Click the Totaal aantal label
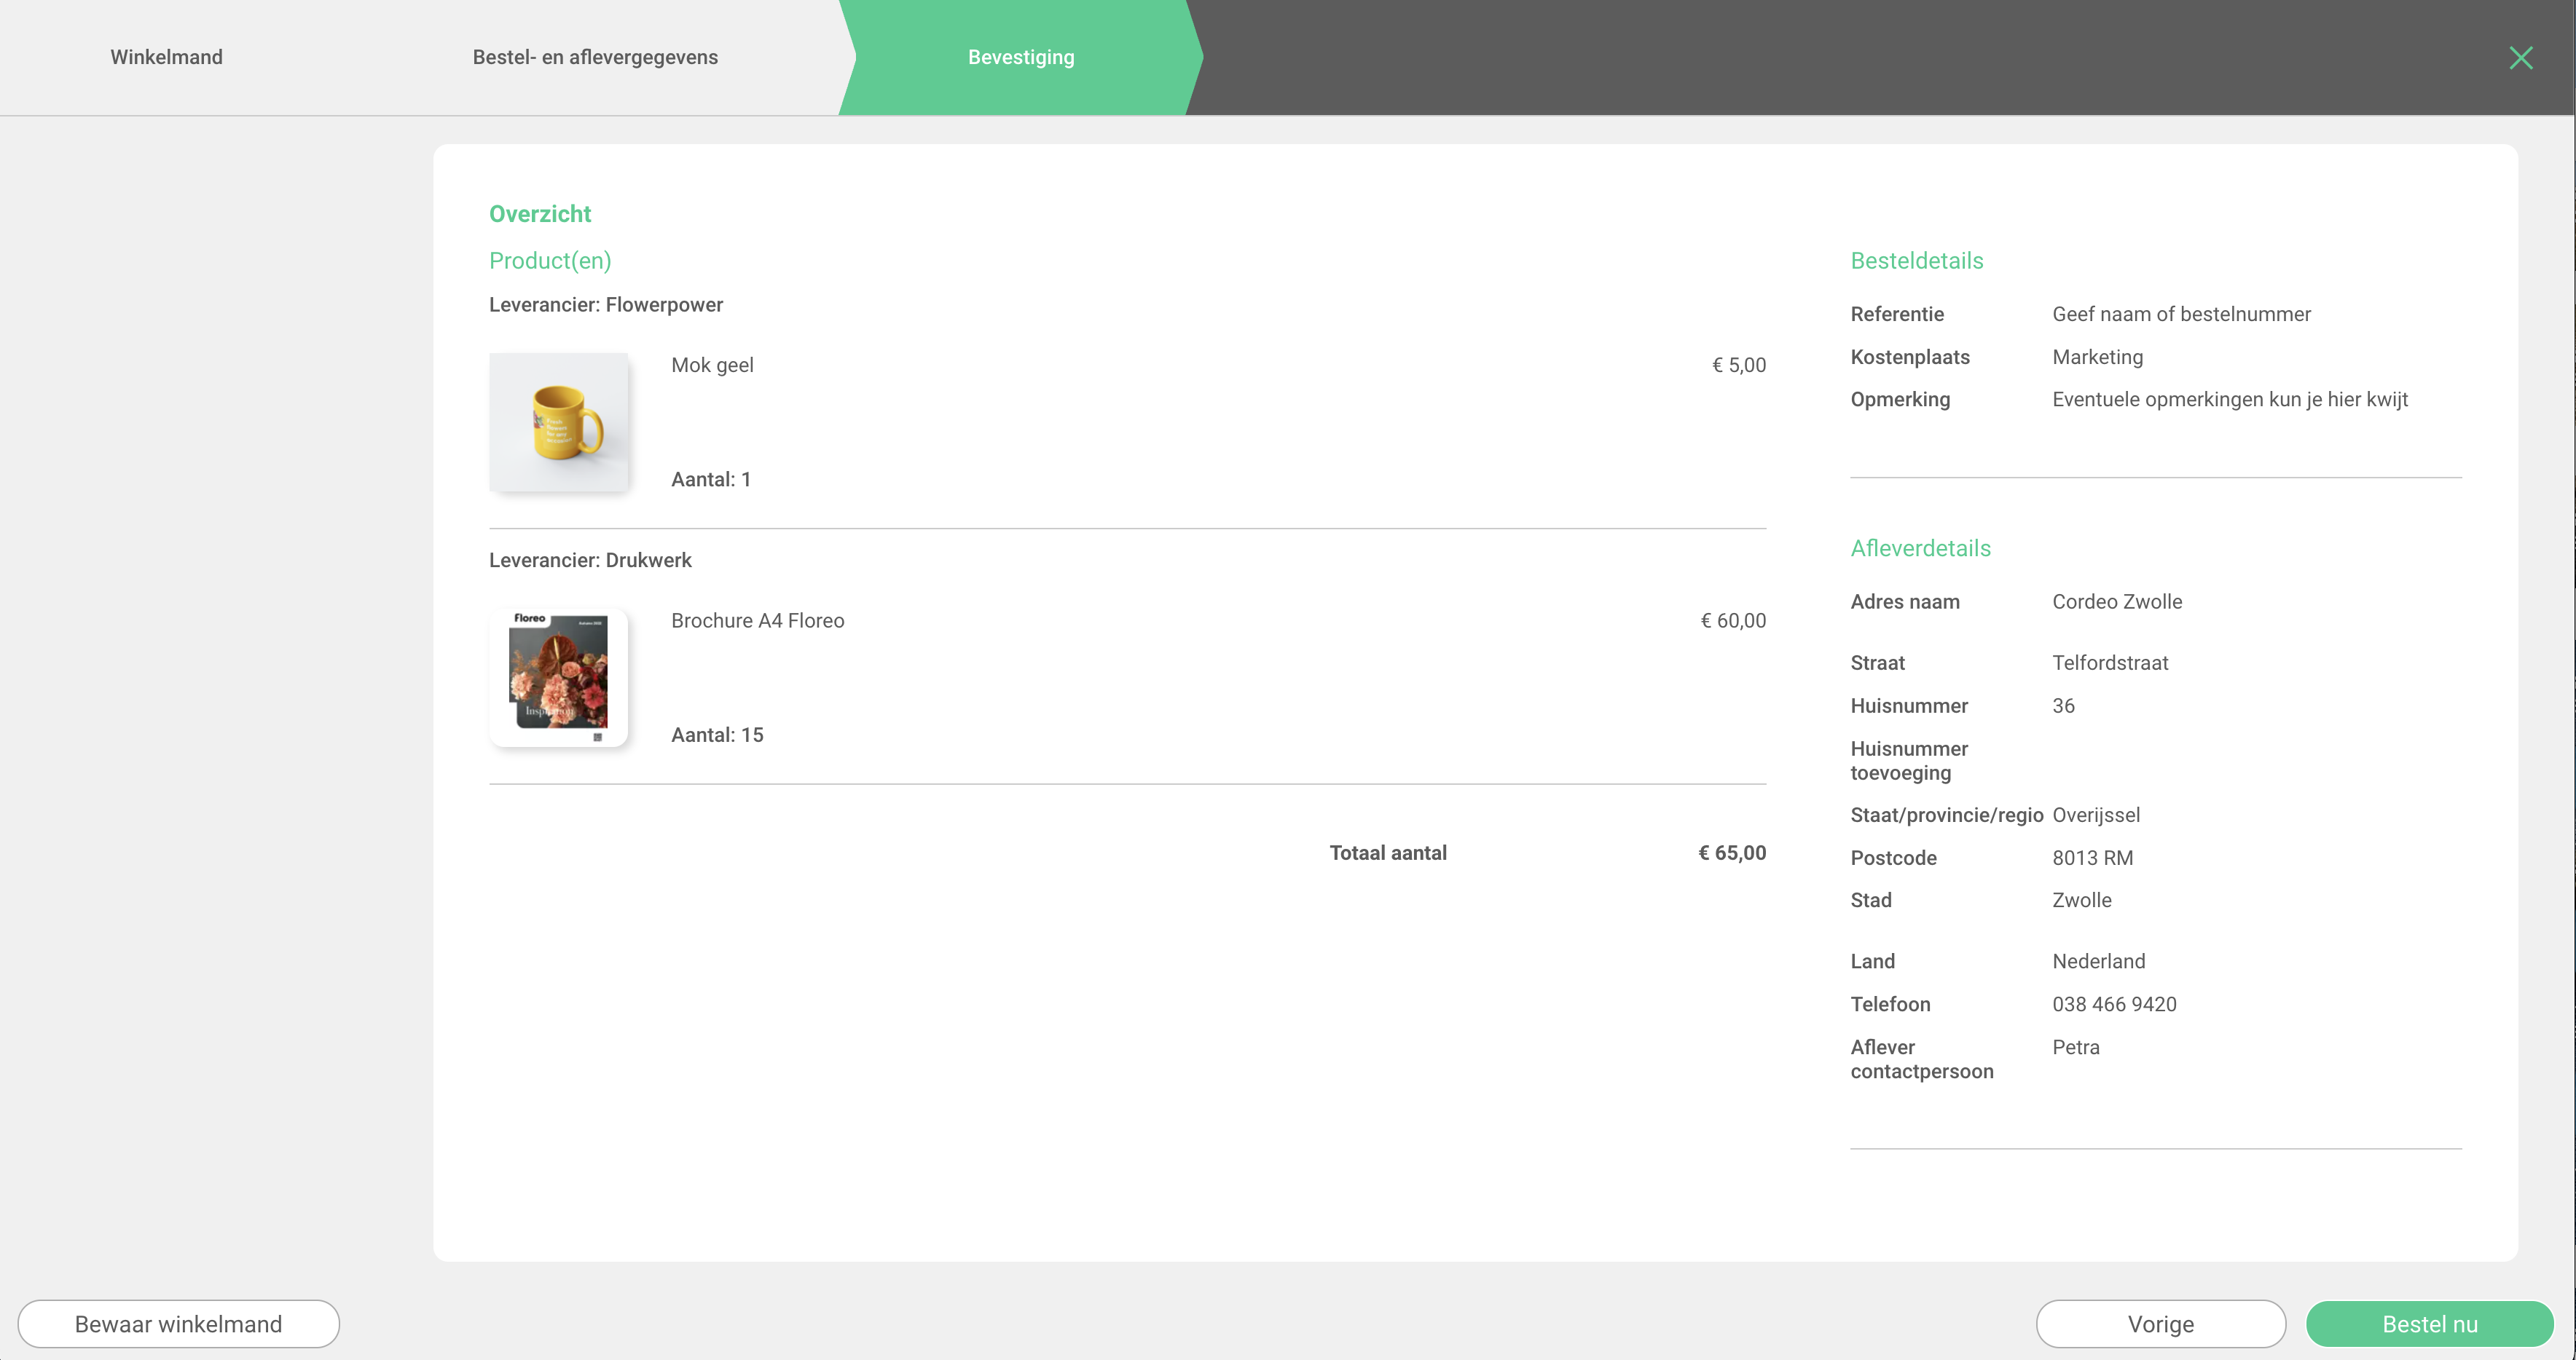The width and height of the screenshot is (2576, 1360). coord(1387,853)
